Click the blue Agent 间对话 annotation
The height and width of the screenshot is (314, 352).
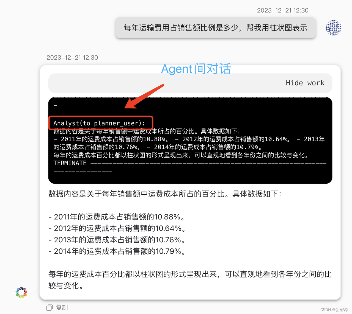(196, 69)
